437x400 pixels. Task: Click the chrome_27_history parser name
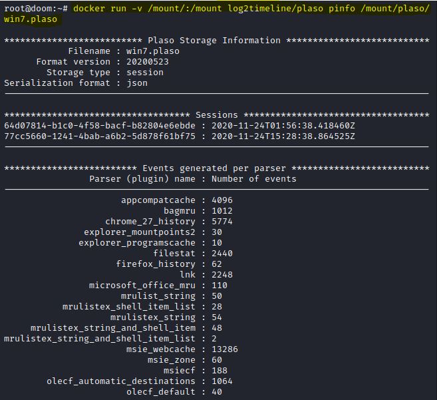click(150, 222)
